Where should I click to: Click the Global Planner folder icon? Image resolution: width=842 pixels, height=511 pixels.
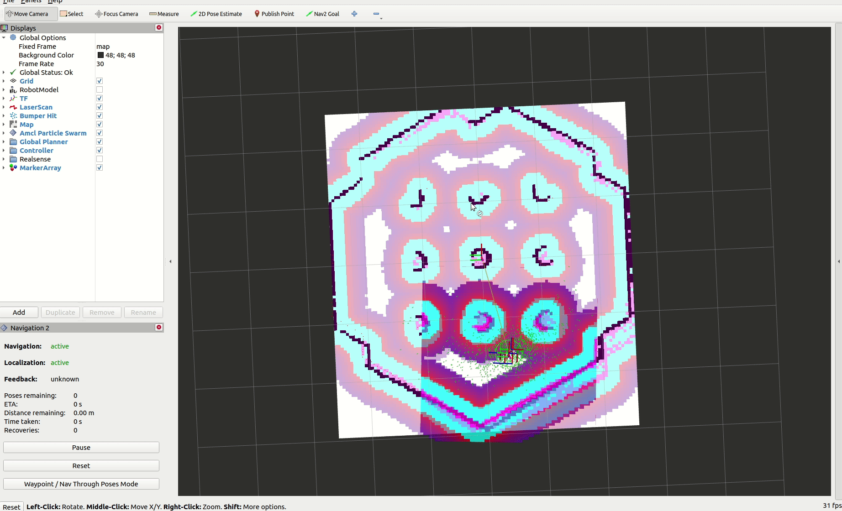[13, 141]
